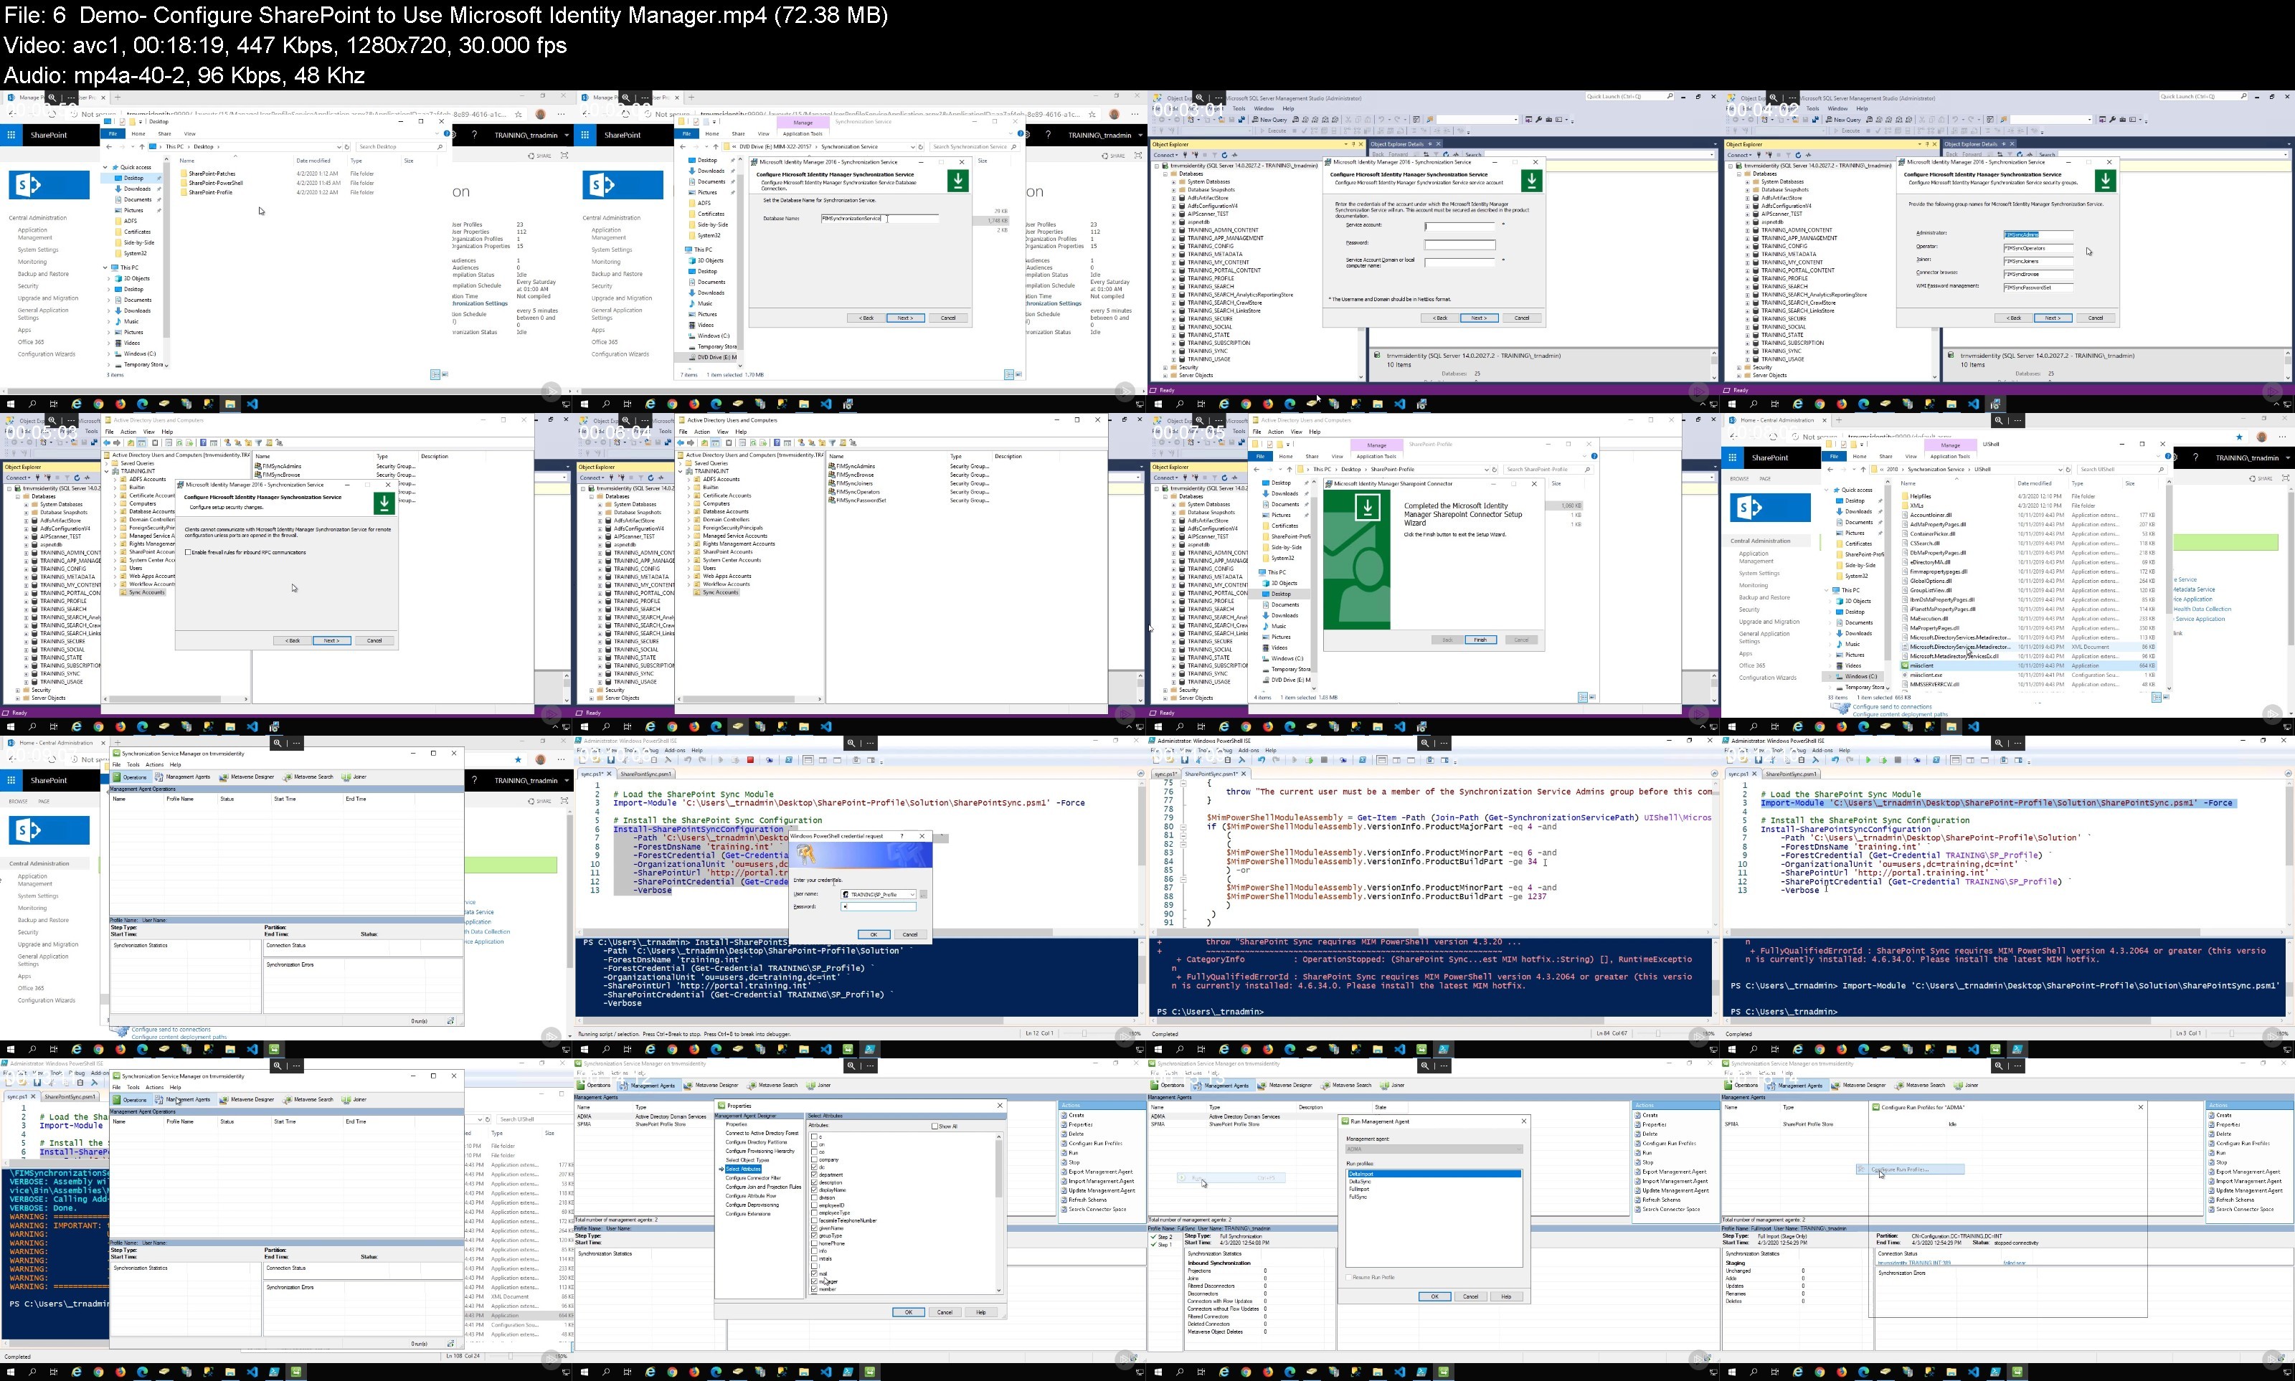
Task: Select FullSync in the Run profiles list
Action: pyautogui.click(x=1435, y=1197)
